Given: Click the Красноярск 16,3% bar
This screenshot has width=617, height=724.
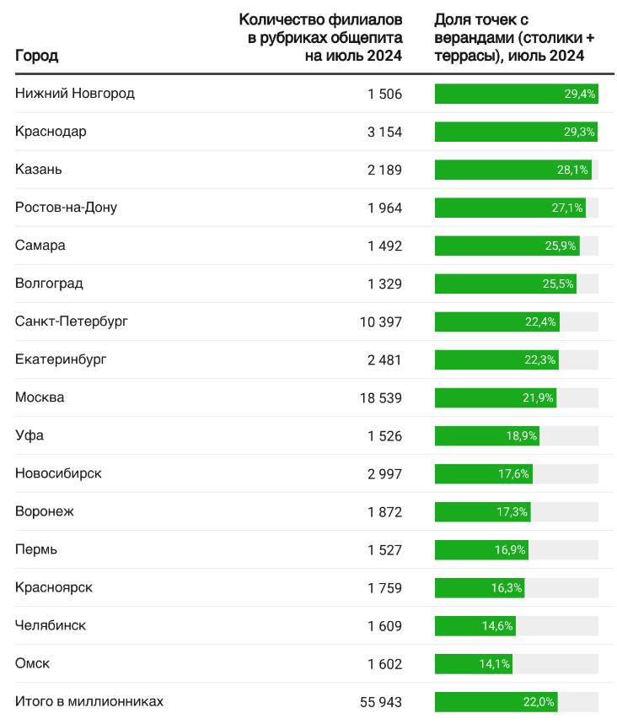Looking at the screenshot, I should [x=479, y=587].
